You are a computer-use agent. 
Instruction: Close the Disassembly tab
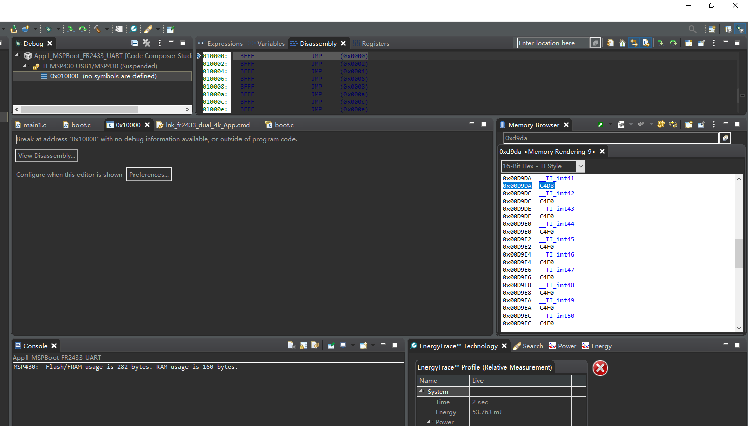(x=343, y=44)
